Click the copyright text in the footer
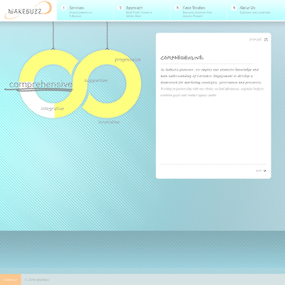The width and height of the screenshot is (285, 285). click(37, 279)
